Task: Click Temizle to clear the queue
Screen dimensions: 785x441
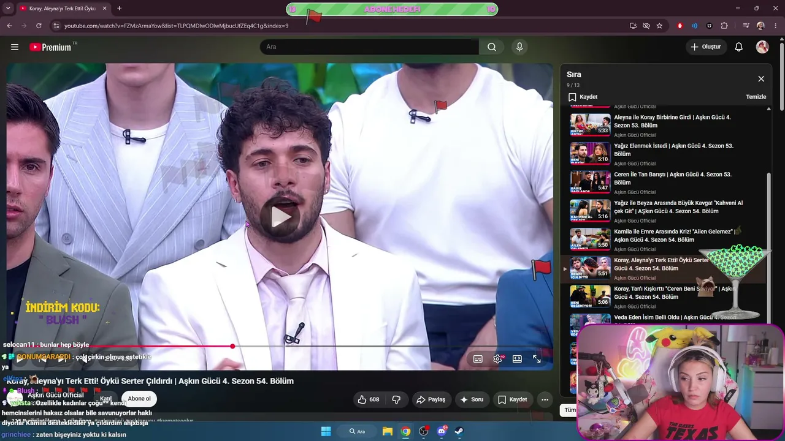Action: [756, 97]
